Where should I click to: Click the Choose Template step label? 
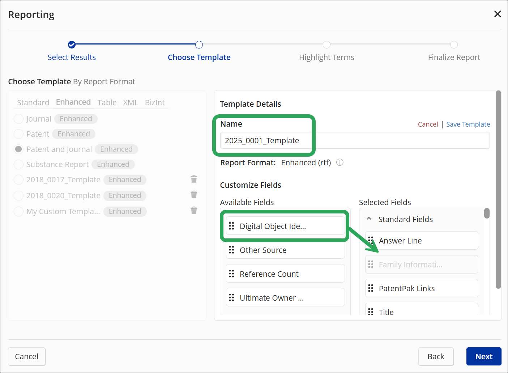pyautogui.click(x=199, y=57)
